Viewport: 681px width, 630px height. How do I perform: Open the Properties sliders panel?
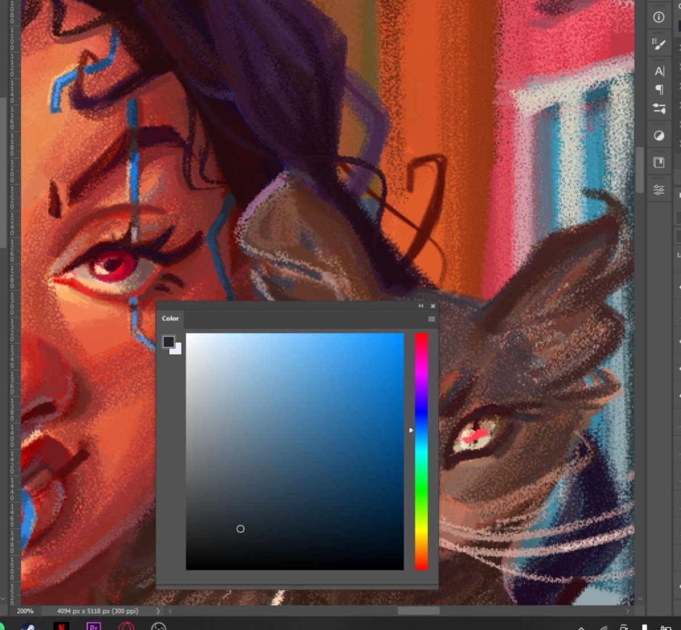659,190
